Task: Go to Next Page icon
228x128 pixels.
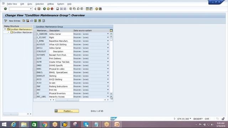Action: [x=78, y=9]
